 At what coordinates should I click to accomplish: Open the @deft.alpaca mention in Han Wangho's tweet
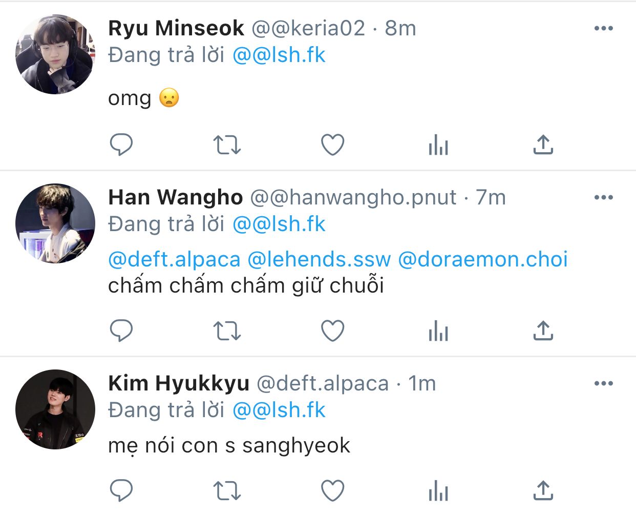click(x=174, y=260)
